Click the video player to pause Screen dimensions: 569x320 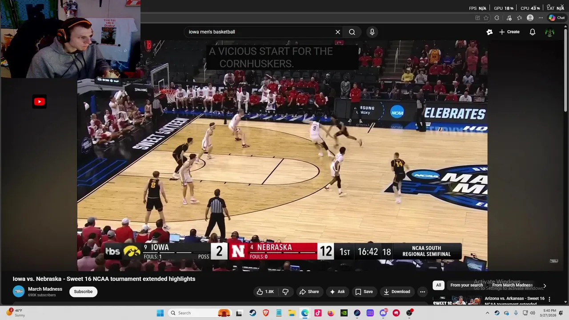pos(282,156)
